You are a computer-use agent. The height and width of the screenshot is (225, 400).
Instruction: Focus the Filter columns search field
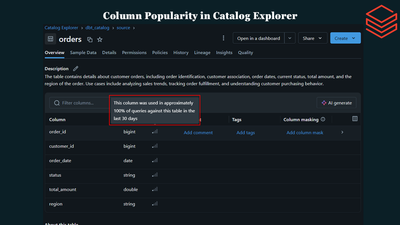[x=80, y=103]
